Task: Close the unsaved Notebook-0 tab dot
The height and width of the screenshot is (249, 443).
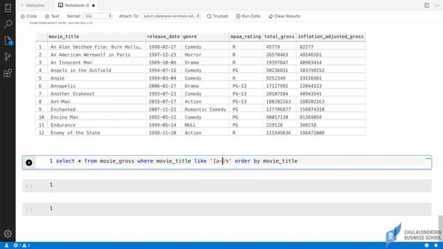Action: pyautogui.click(x=93, y=6)
